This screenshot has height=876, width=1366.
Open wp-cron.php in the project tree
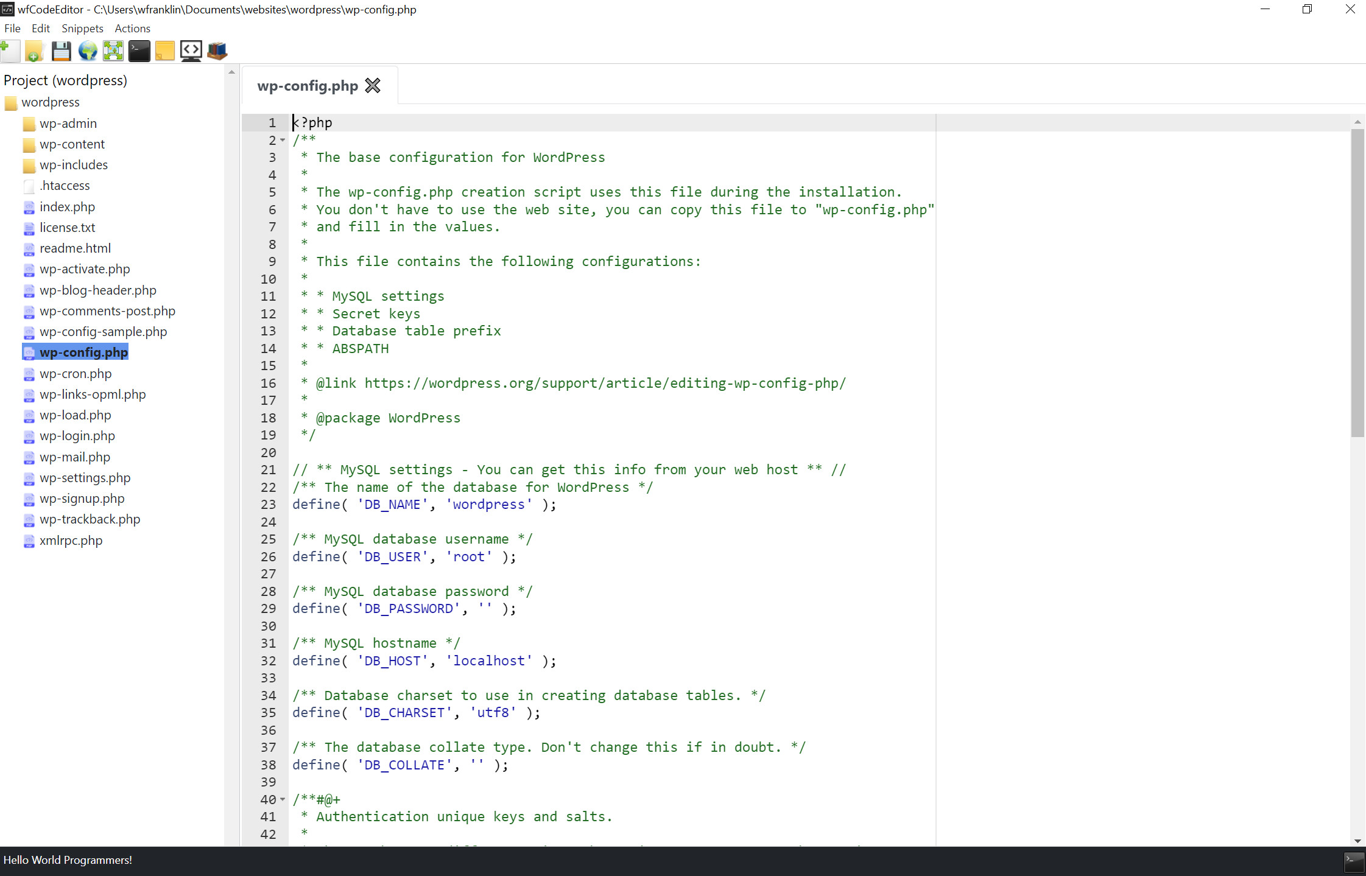coord(76,374)
